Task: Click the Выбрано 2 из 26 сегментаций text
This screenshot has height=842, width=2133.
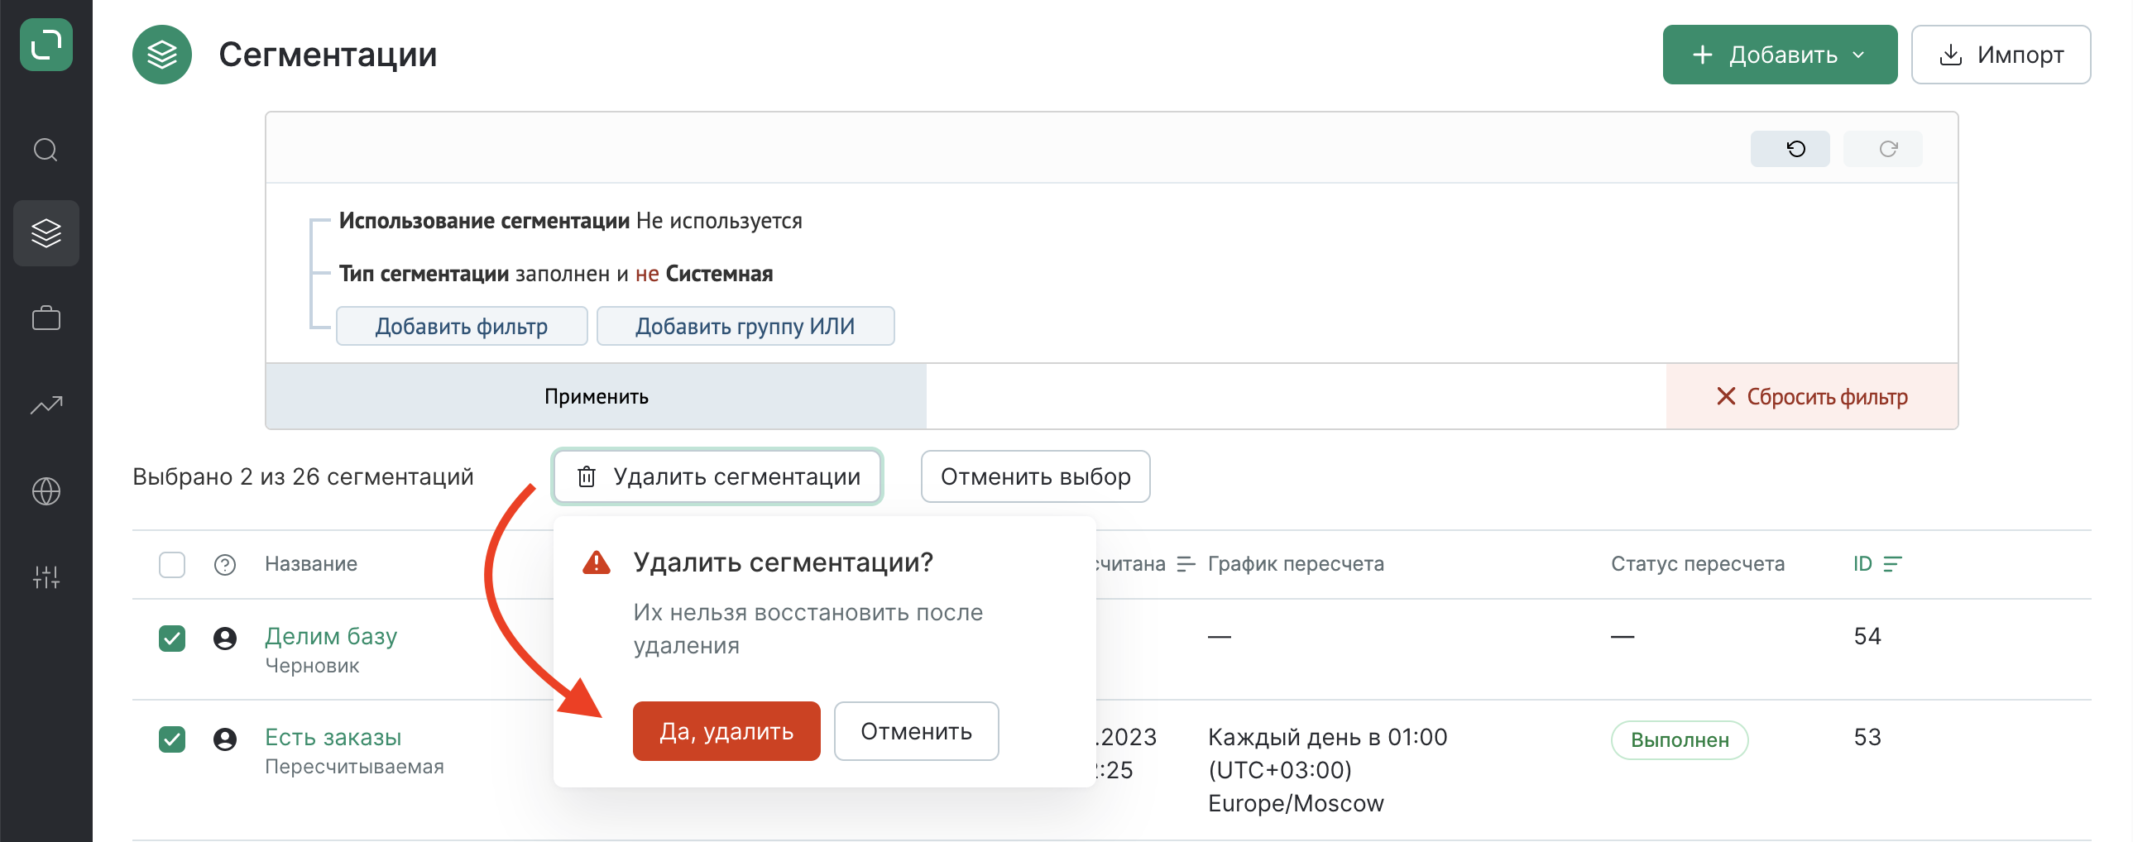Action: coord(303,477)
